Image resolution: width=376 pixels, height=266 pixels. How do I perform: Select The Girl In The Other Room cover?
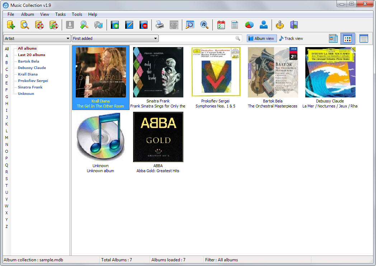(x=101, y=72)
